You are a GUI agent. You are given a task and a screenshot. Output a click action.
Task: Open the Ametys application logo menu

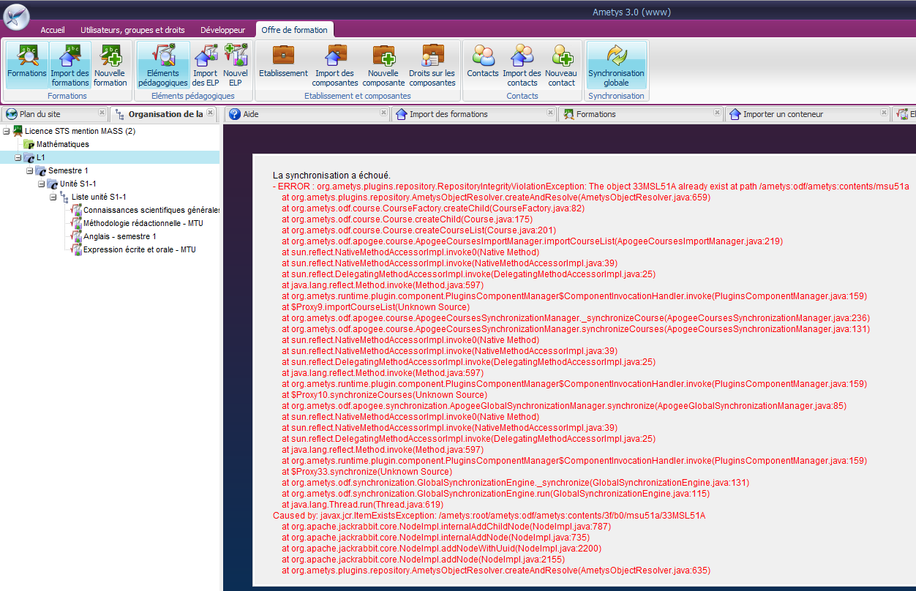pos(16,17)
